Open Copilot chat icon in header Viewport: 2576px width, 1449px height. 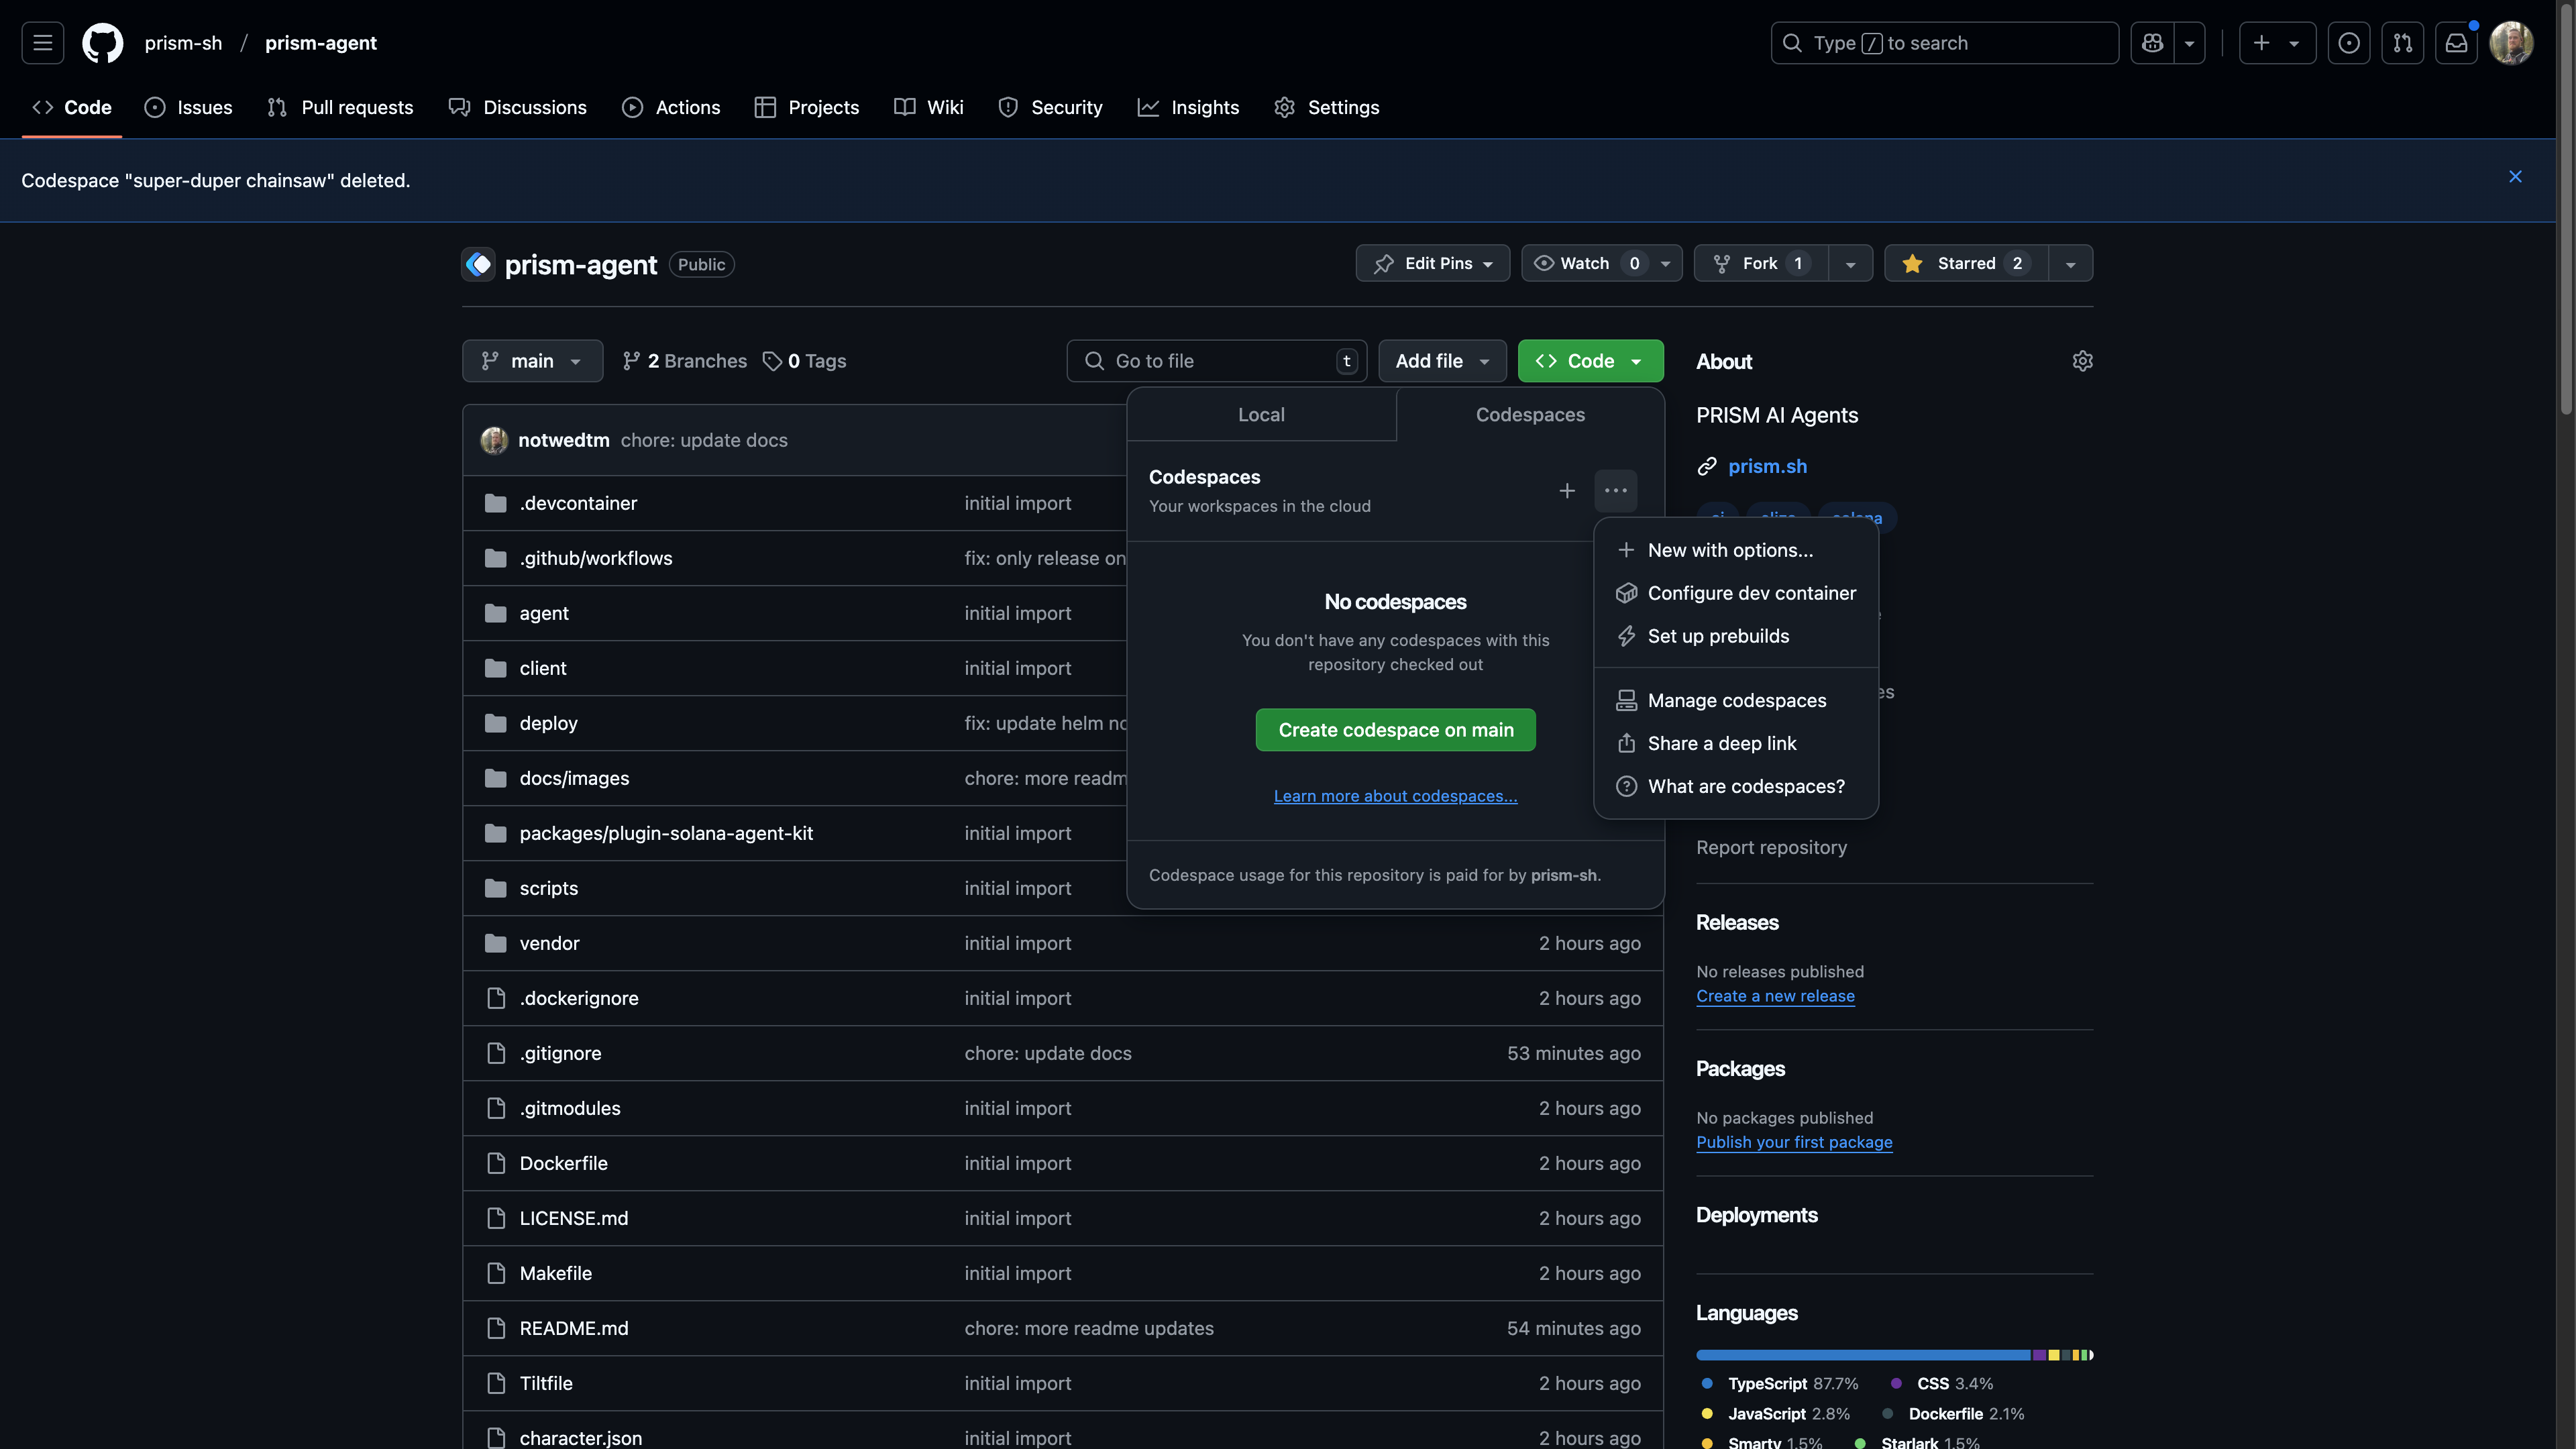(x=2152, y=43)
